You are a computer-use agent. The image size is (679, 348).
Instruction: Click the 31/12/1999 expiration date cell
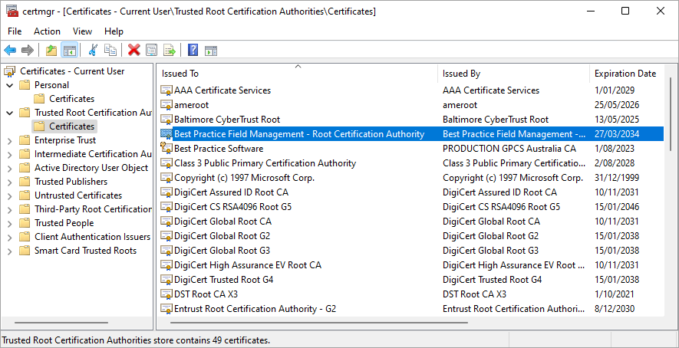point(617,178)
